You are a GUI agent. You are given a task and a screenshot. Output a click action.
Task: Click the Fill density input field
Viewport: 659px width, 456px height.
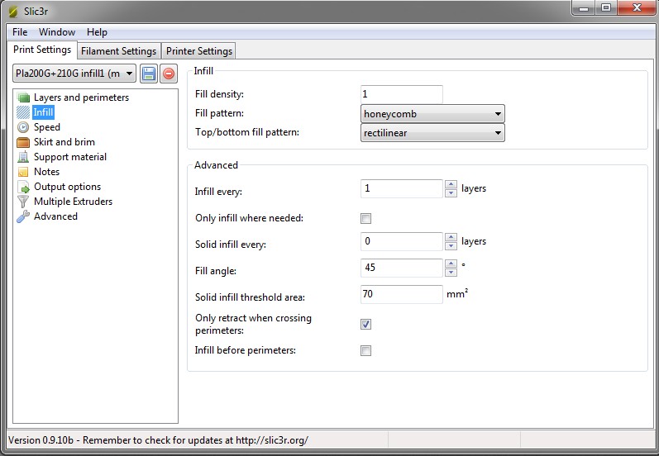coord(402,94)
